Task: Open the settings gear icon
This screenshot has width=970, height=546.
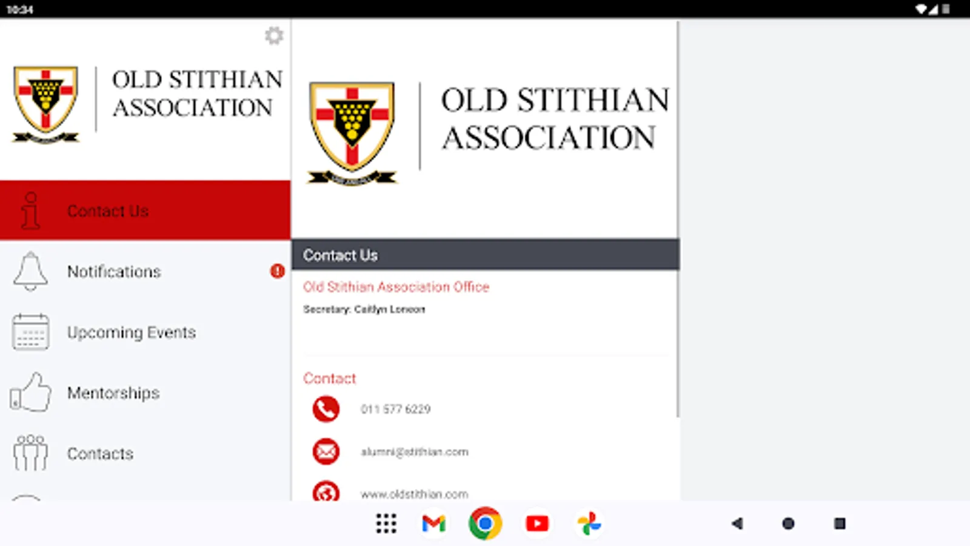Action: [274, 36]
